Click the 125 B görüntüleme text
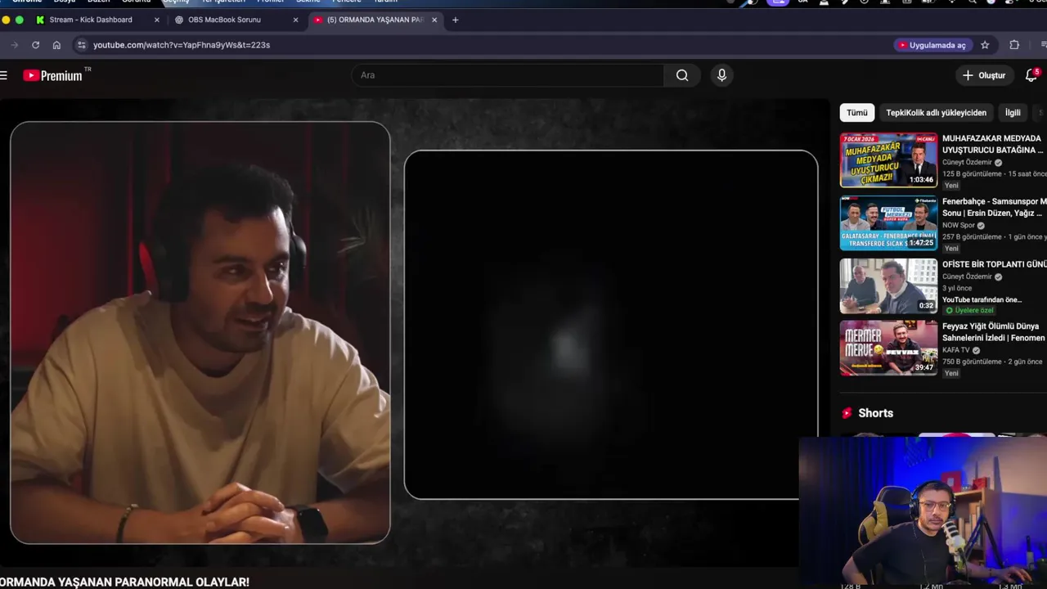The image size is (1047, 589). pos(972,173)
